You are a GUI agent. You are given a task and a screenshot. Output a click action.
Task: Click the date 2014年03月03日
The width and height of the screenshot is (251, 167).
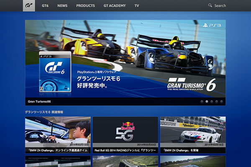(x=147, y=144)
